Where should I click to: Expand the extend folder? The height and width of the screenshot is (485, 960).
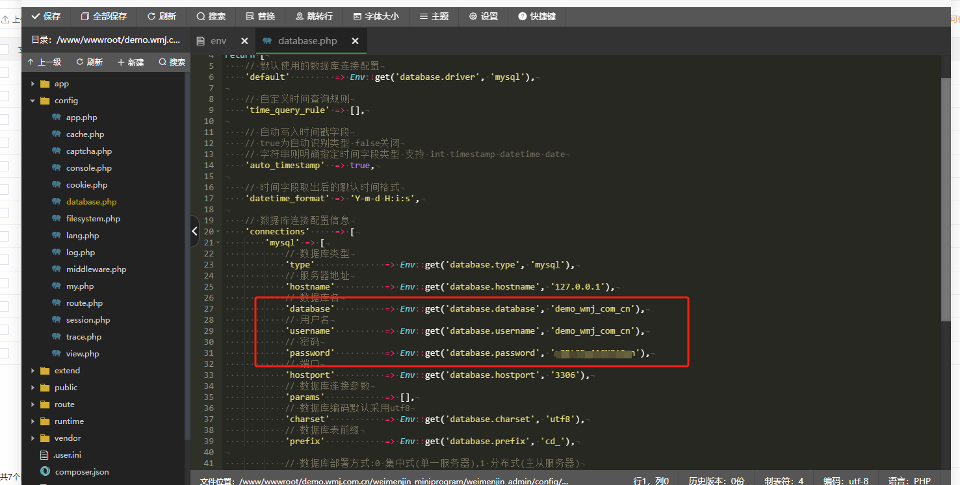[x=32, y=371]
